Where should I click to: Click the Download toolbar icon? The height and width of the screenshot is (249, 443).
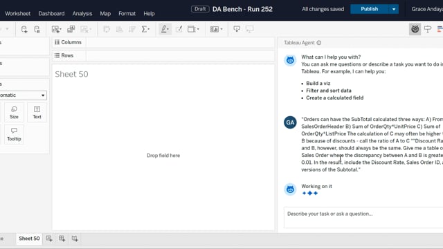pos(237,29)
